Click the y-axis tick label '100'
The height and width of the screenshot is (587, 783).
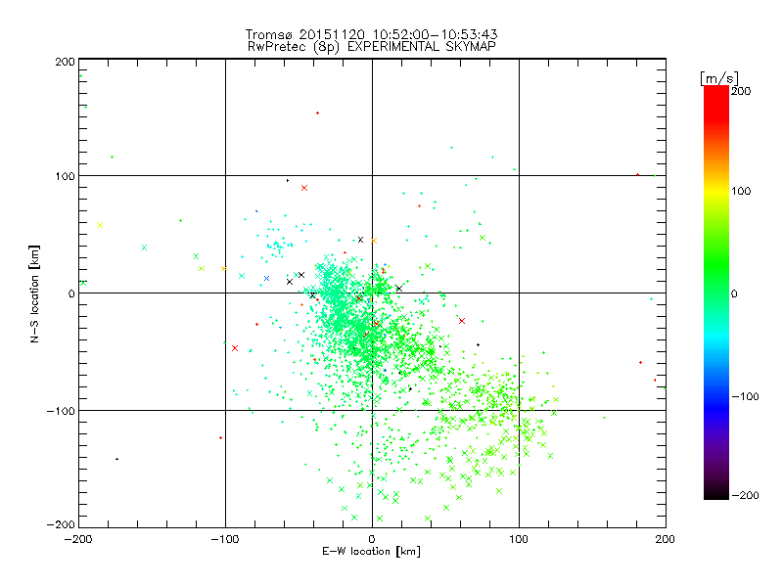click(65, 176)
